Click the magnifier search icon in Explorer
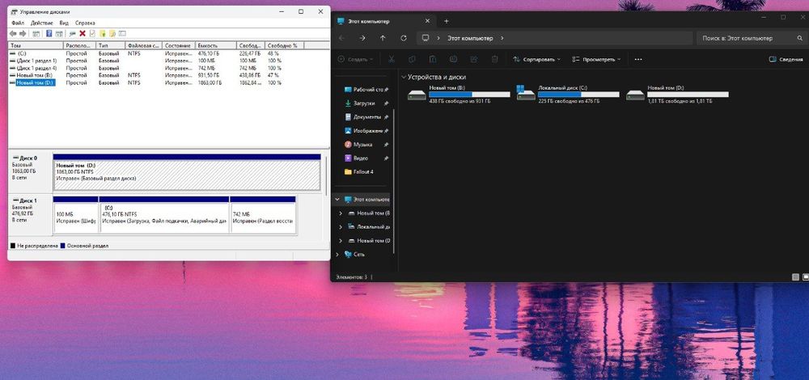 coord(800,38)
